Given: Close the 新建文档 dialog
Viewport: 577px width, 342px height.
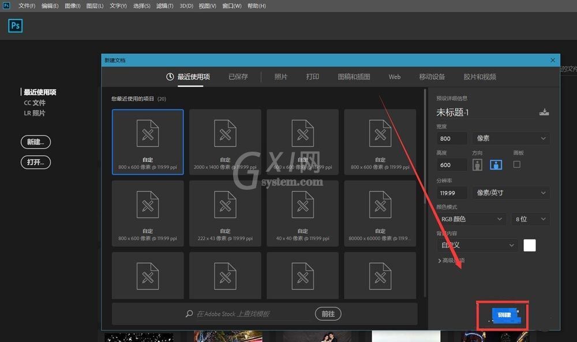Looking at the screenshot, I should click(x=552, y=60).
